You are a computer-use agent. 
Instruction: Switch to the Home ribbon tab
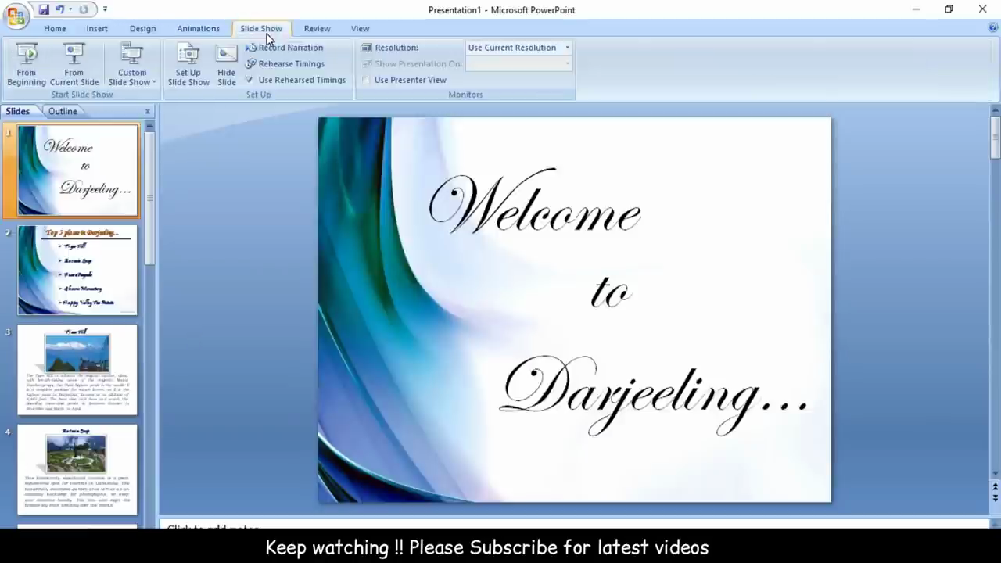[x=55, y=28]
